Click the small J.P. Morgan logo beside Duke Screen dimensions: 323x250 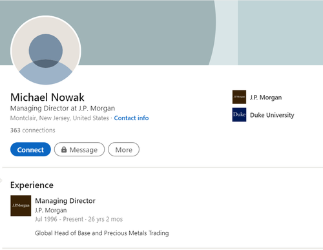[x=239, y=97]
